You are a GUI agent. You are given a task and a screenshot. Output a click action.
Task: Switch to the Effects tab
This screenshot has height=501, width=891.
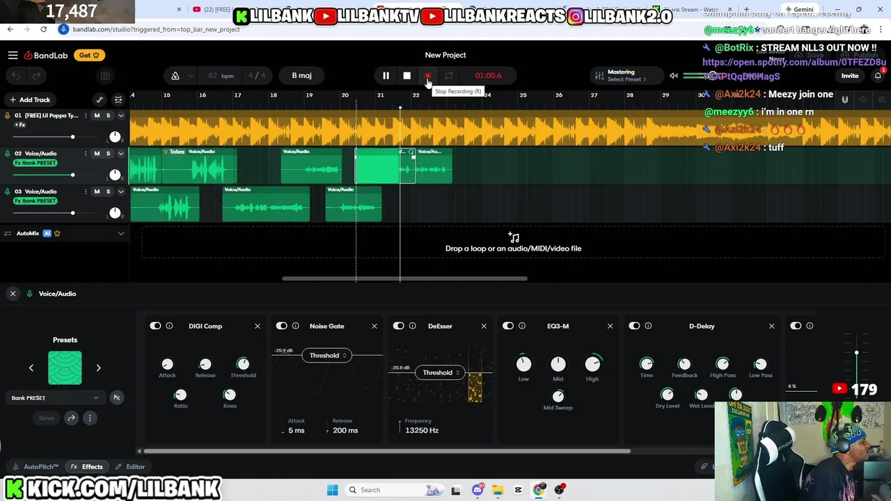pyautogui.click(x=86, y=467)
